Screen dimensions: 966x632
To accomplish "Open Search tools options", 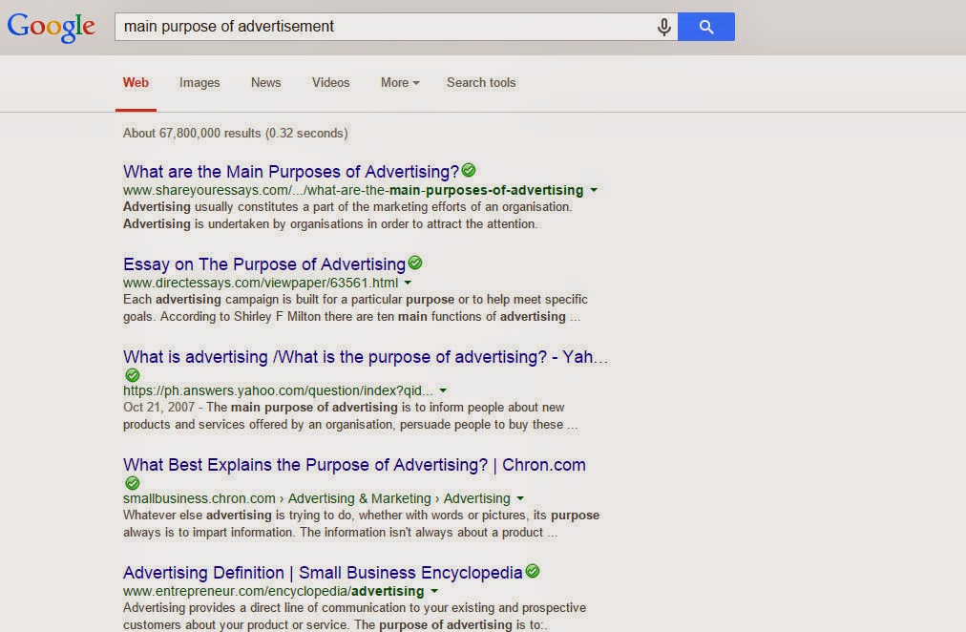I will [x=481, y=82].
